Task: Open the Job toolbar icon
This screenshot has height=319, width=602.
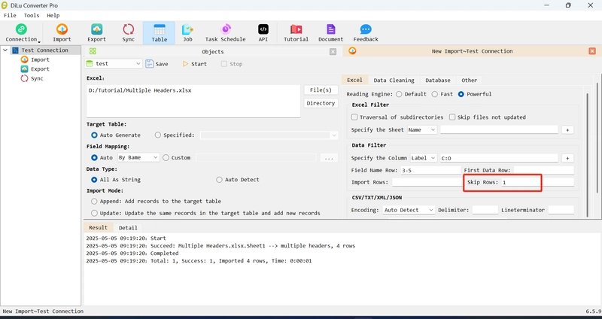Action: 187,32
